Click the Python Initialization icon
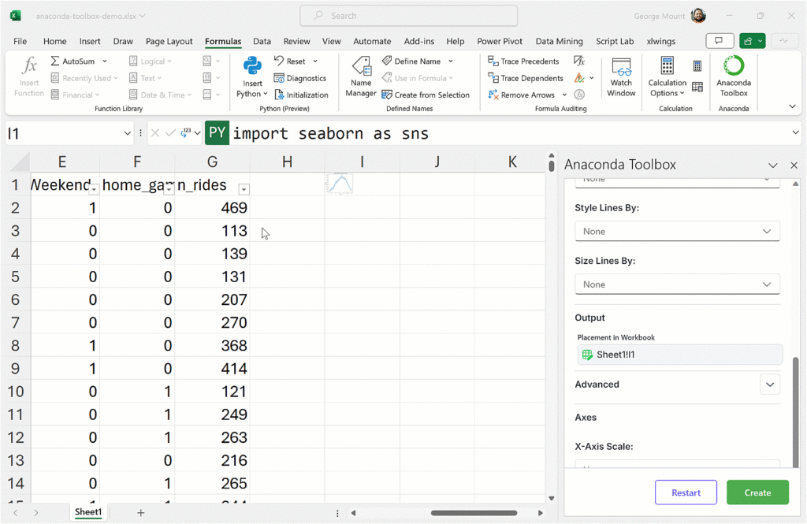 click(x=280, y=95)
